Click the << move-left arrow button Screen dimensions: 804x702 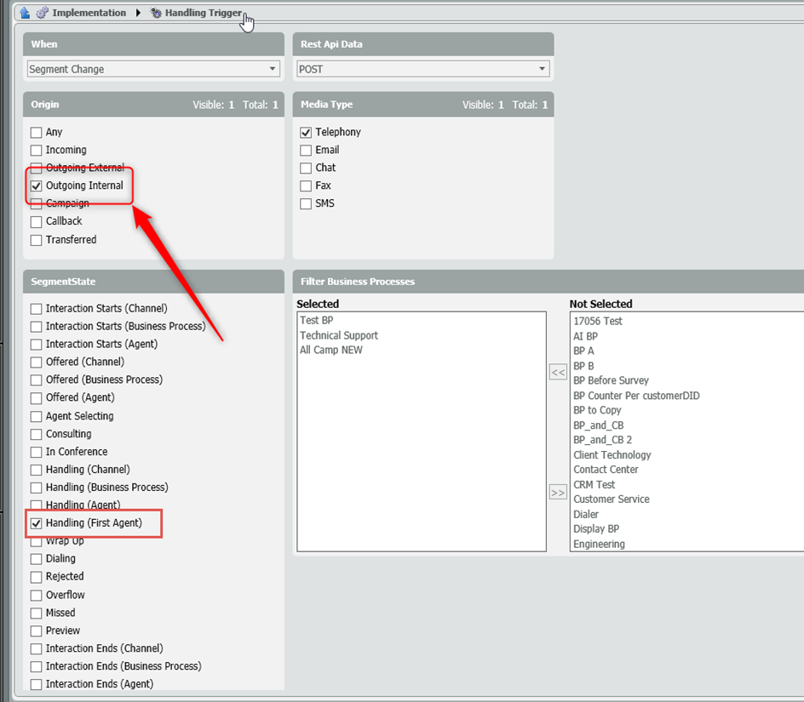(x=558, y=372)
